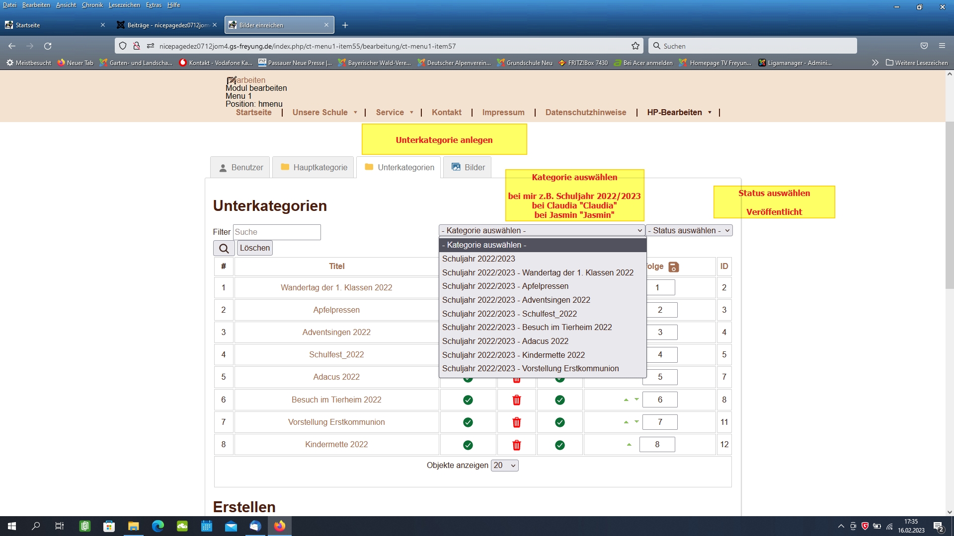The width and height of the screenshot is (954, 536).
Task: Select Schuljahr 2022/2023 - Apfelpressen option
Action: [505, 286]
